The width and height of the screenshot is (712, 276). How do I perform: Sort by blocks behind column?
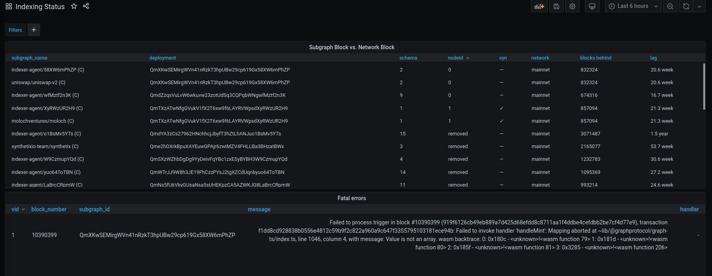[596, 58]
